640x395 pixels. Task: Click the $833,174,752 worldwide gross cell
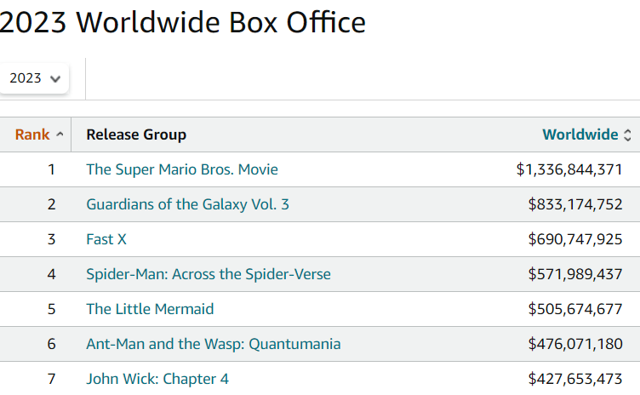click(575, 204)
